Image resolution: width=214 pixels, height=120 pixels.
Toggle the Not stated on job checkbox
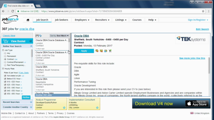pos(5,76)
